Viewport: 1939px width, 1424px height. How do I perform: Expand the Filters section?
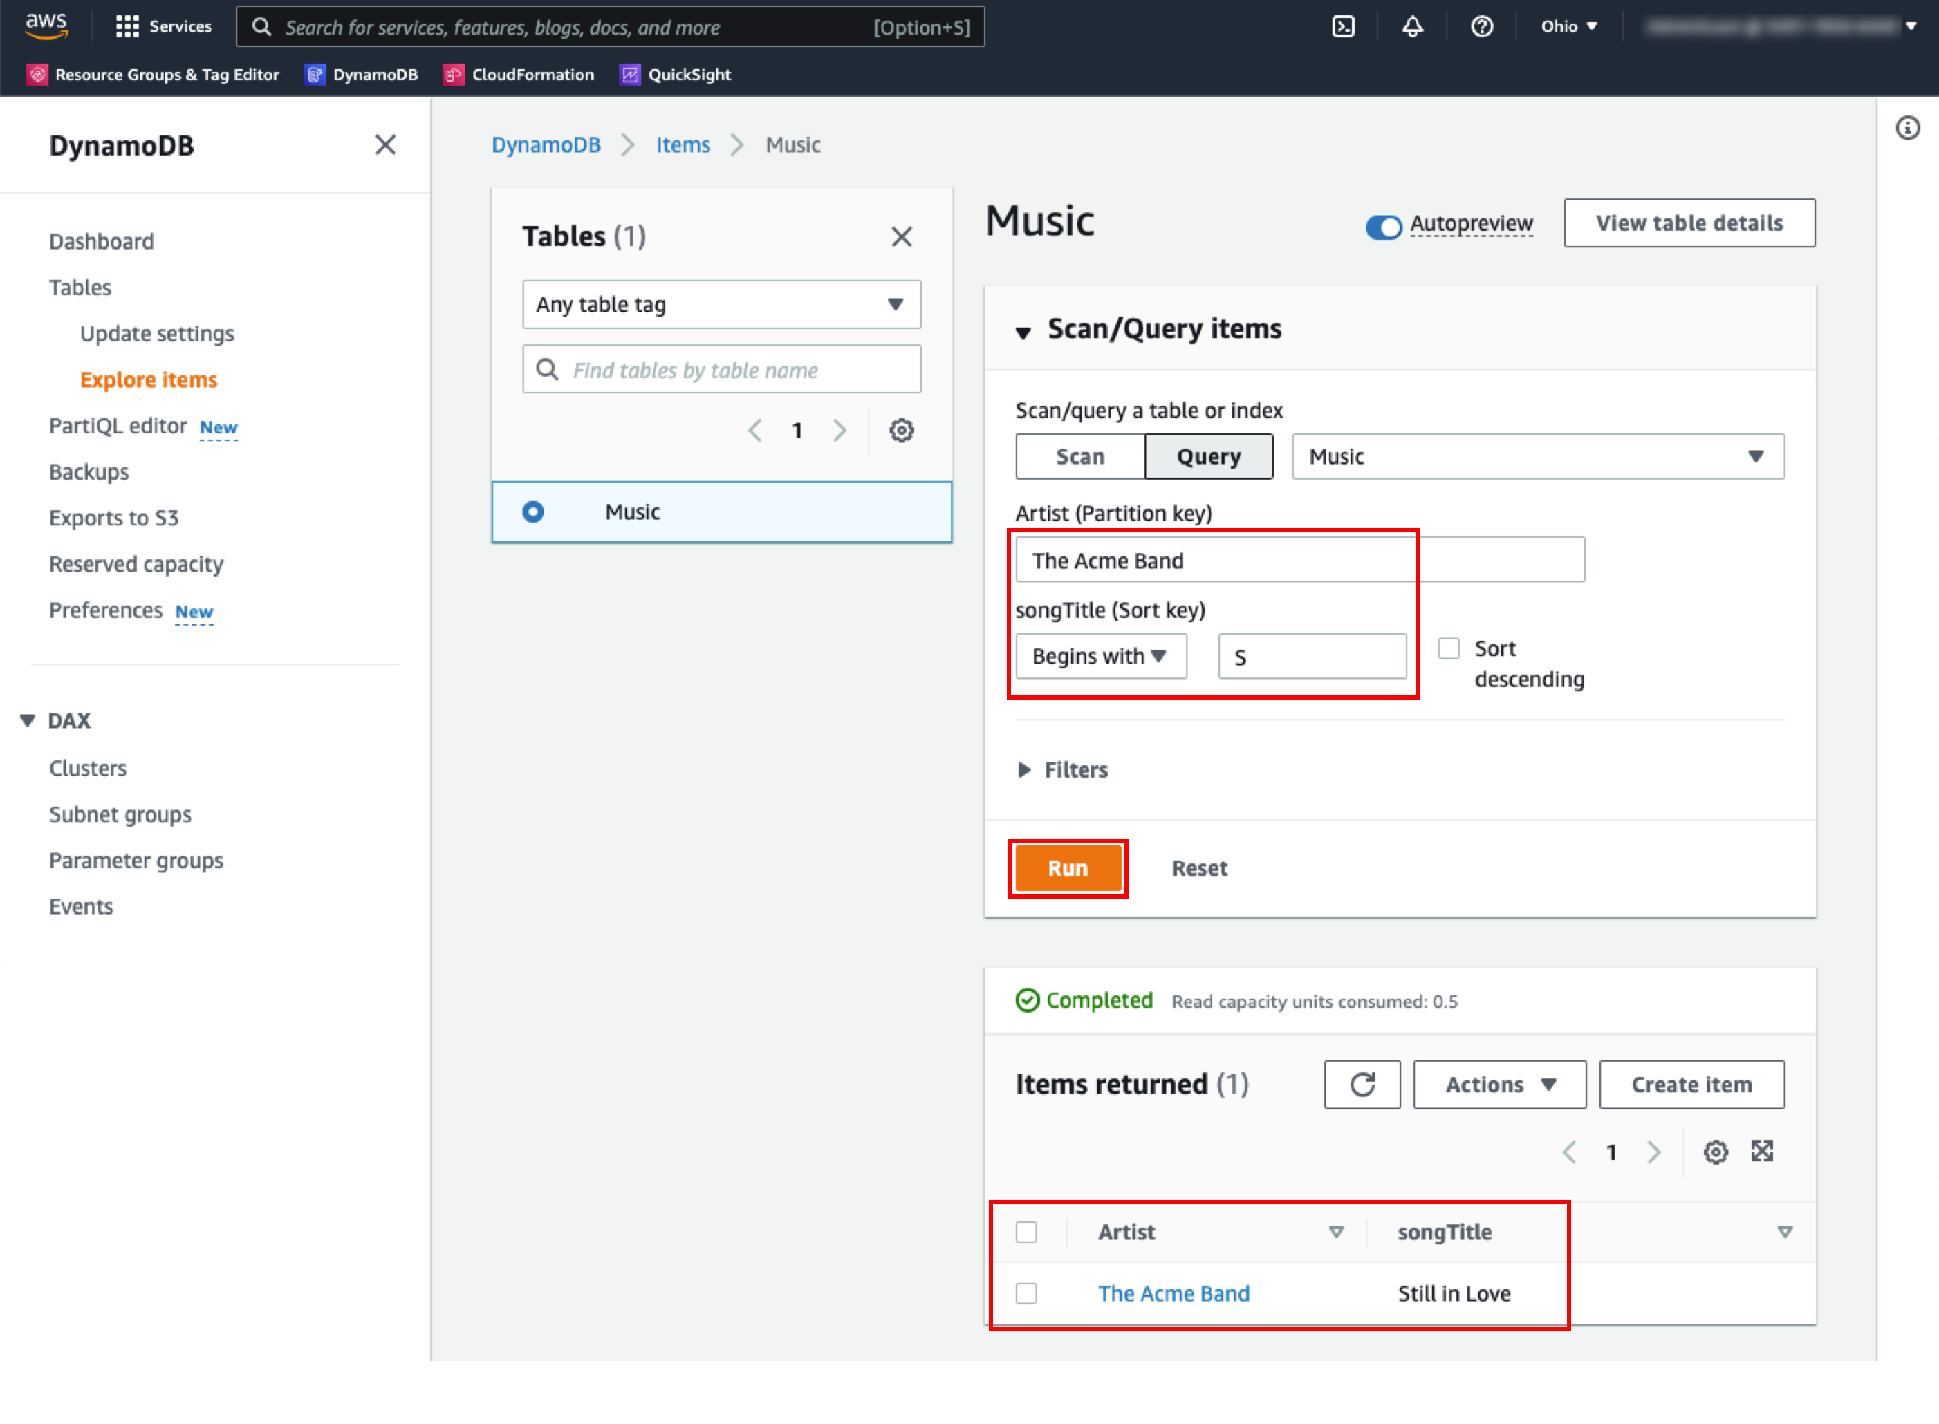(1063, 770)
